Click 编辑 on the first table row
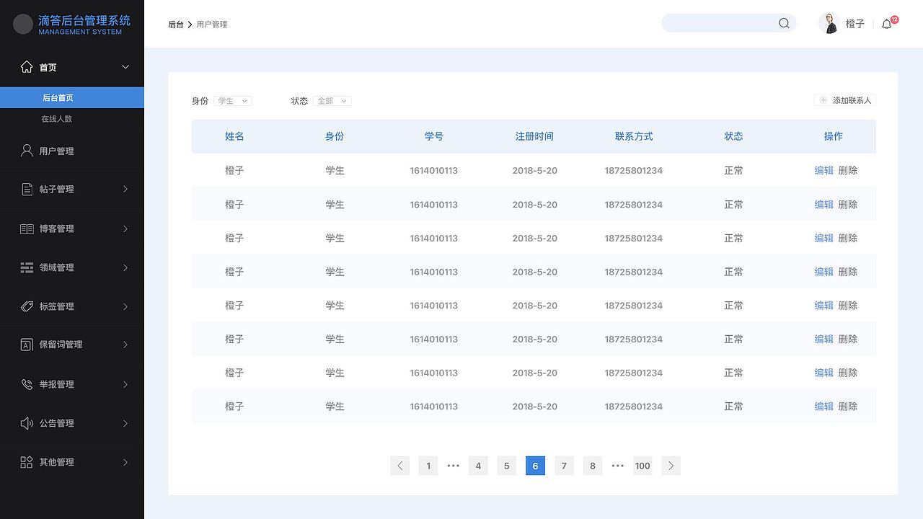The image size is (923, 519). coord(823,170)
